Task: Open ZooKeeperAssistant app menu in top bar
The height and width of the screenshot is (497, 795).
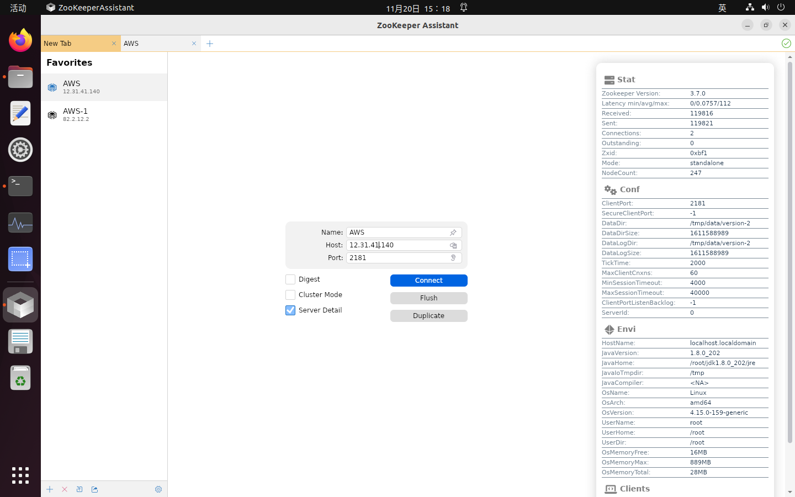Action: click(90, 8)
